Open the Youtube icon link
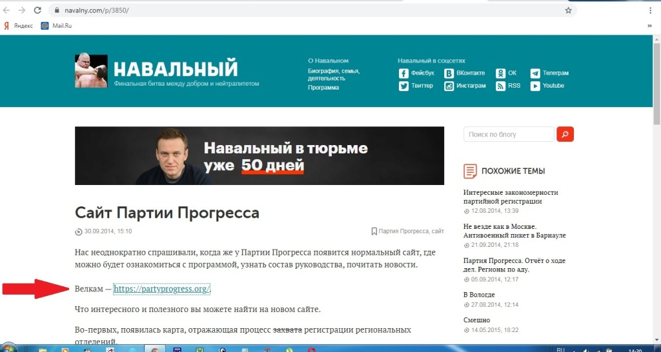The height and width of the screenshot is (352, 661). coord(535,86)
